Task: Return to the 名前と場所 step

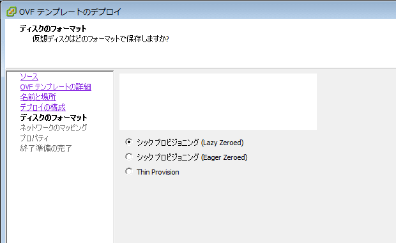Action: 38,97
